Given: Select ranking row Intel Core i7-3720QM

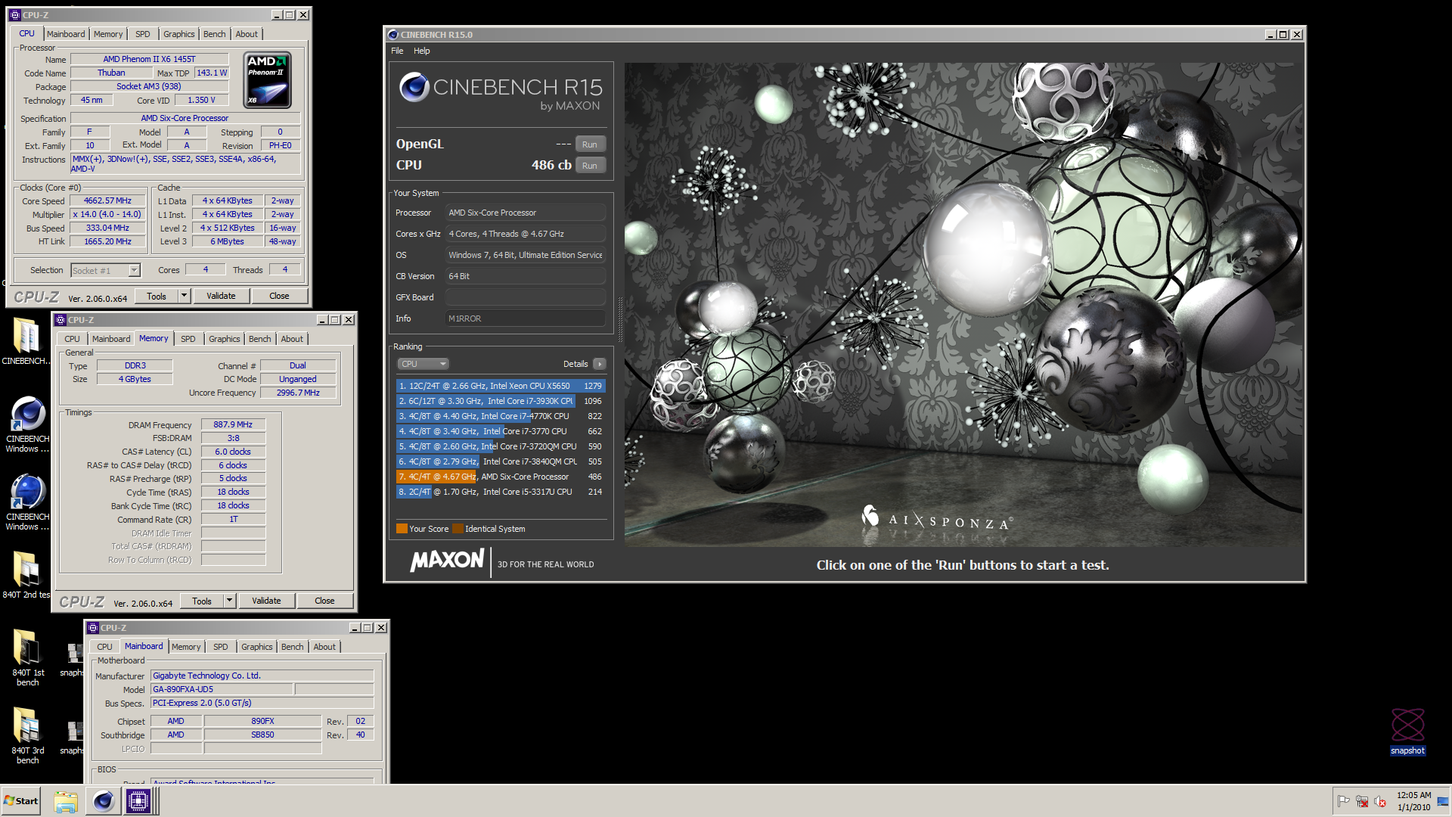Looking at the screenshot, I should click(501, 446).
